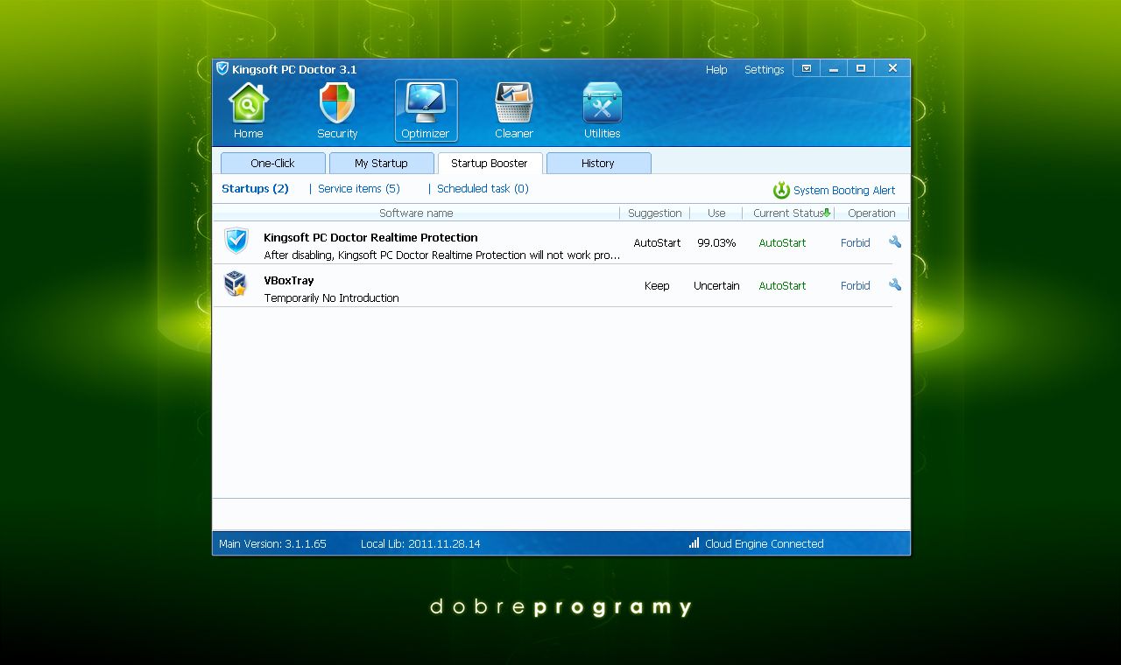
Task: Click the System Booting Alert power icon
Action: [781, 190]
